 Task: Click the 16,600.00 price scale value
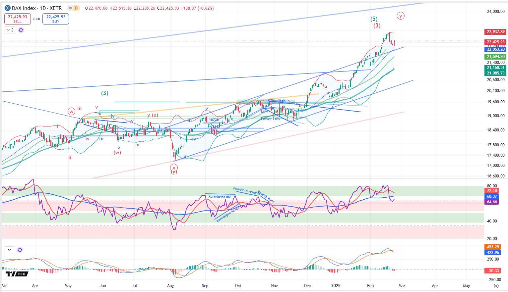click(496, 176)
